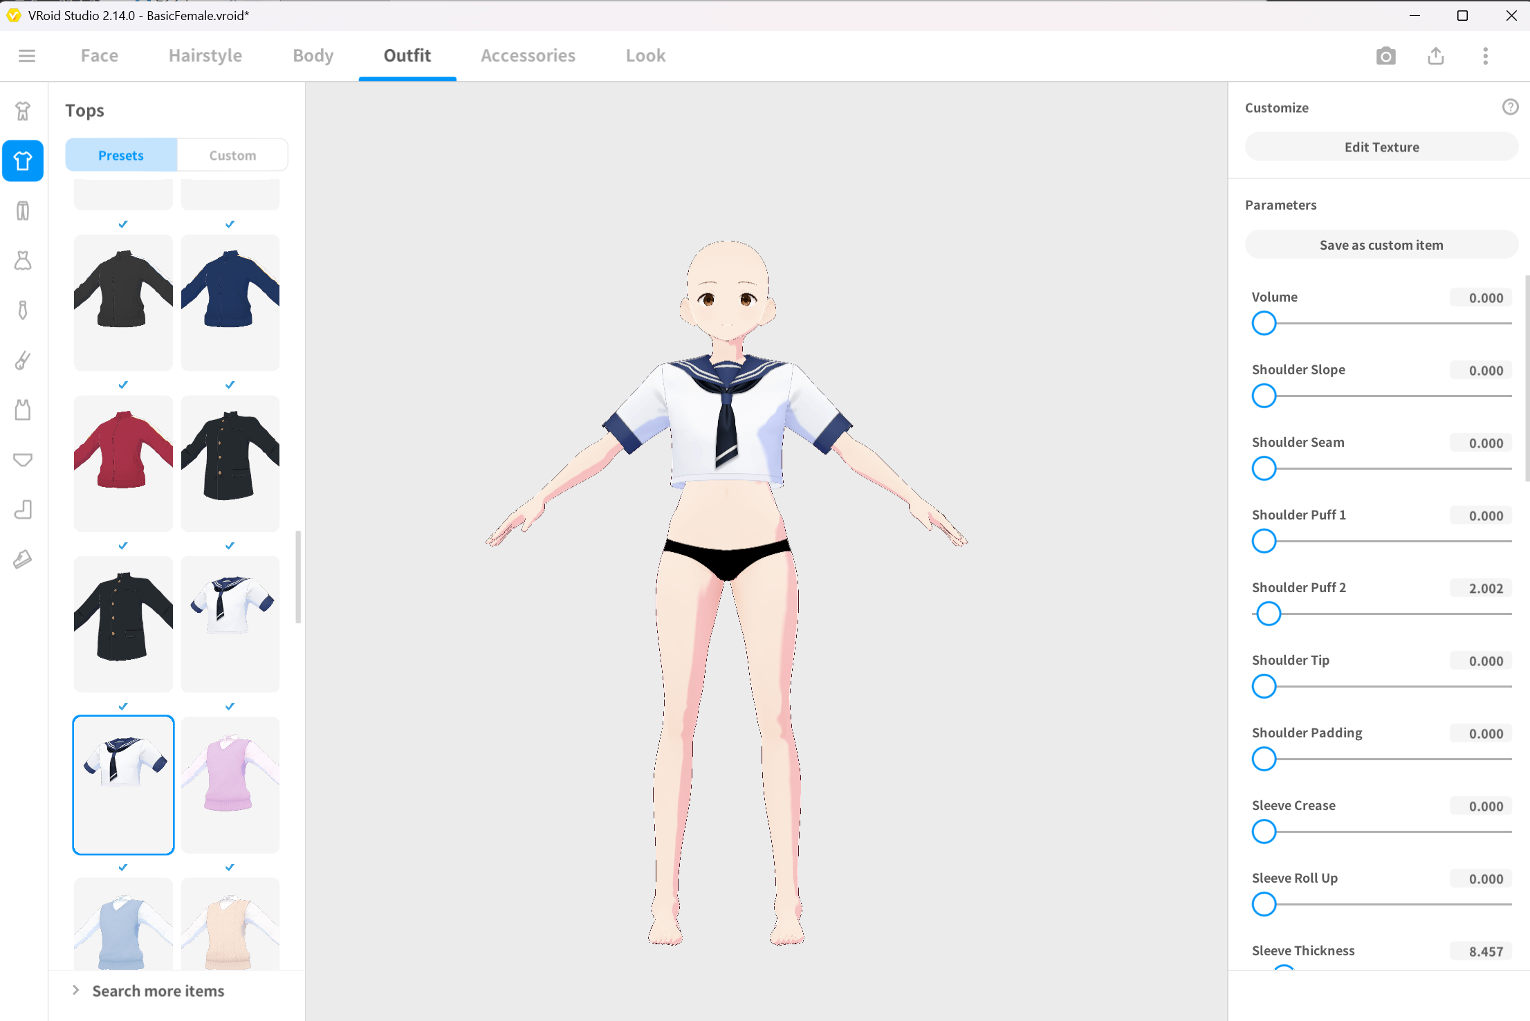Switch to the Look tab
The height and width of the screenshot is (1021, 1530).
coord(646,55)
